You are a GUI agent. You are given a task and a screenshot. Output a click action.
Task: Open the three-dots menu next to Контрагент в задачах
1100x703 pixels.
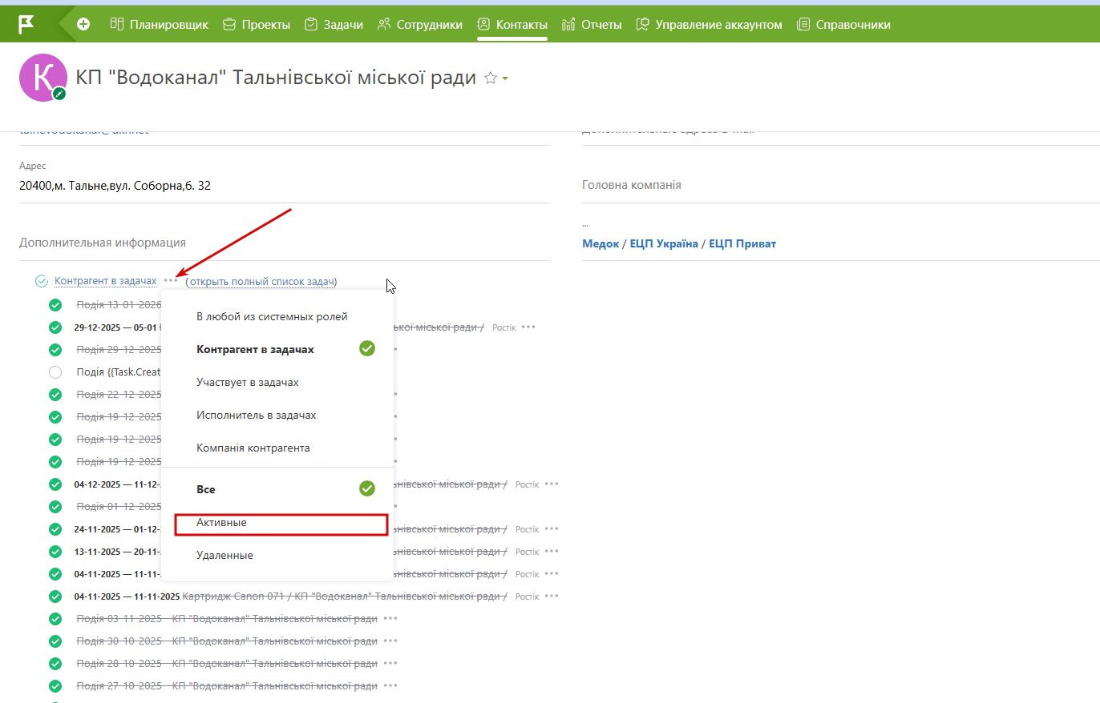(x=171, y=281)
